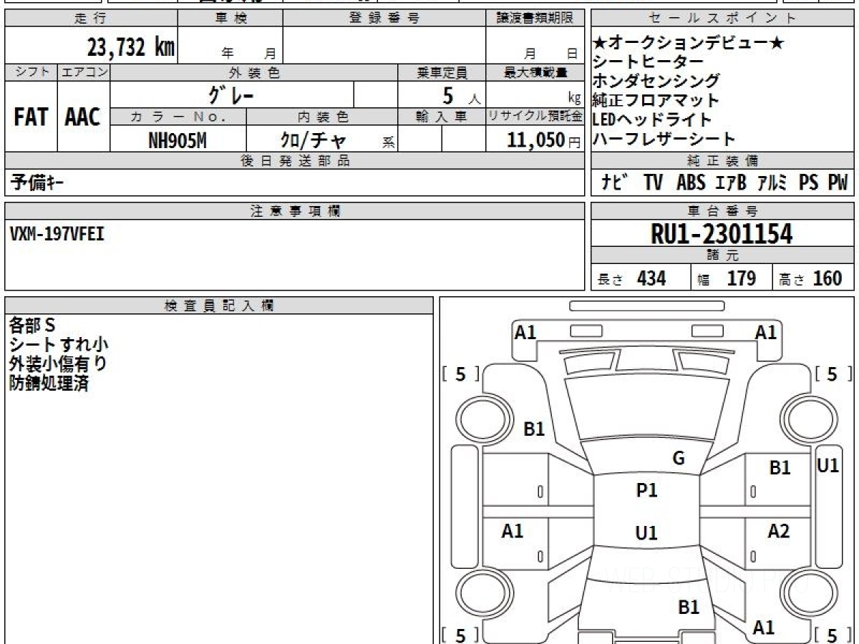Viewport: 859px width, 644px height.
Task: Click the セールスポイント section header
Action: pos(723,19)
